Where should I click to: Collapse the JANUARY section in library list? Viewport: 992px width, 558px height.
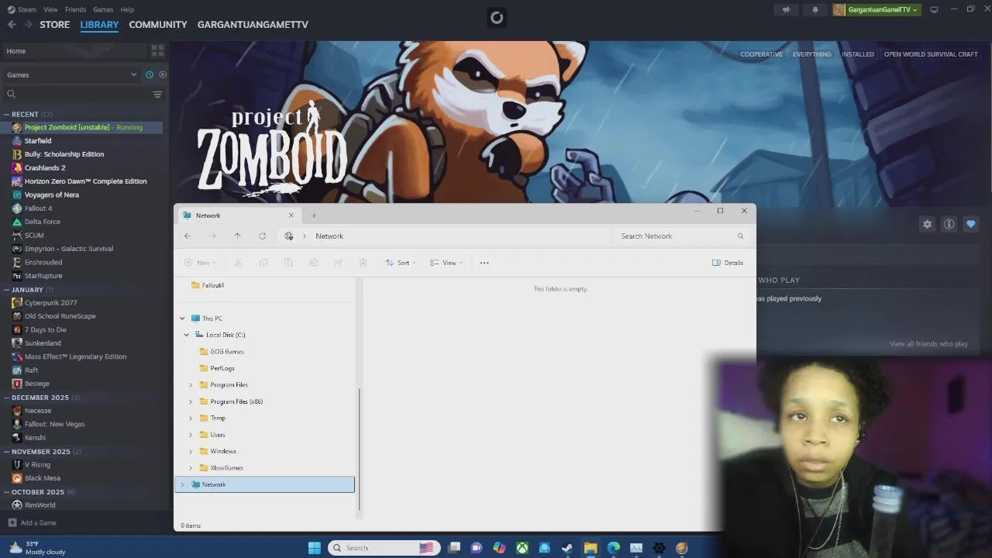point(7,290)
